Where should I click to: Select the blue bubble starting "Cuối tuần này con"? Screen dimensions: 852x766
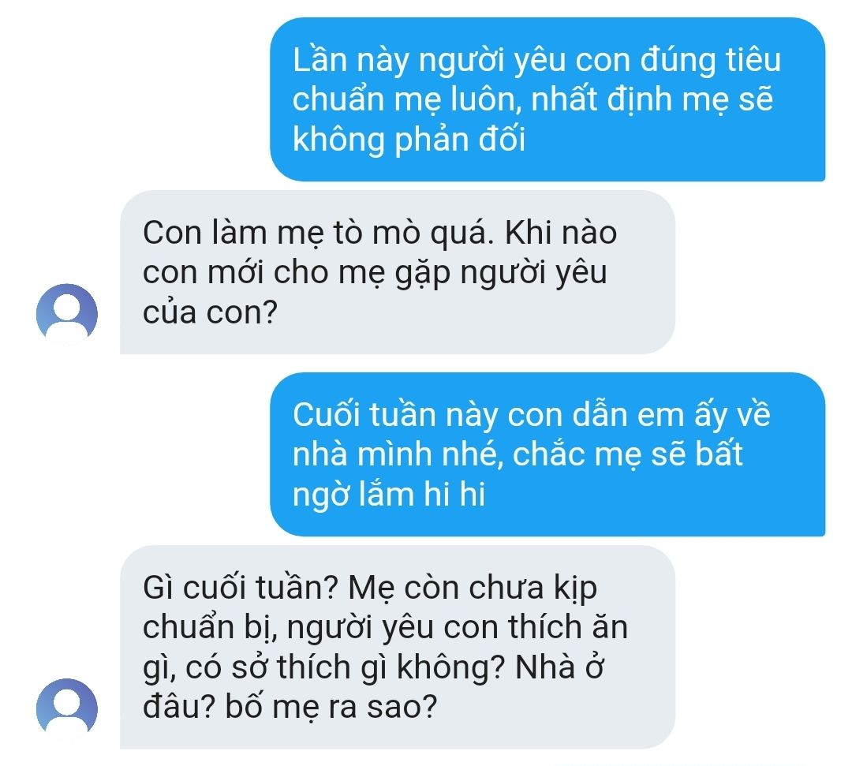[547, 454]
